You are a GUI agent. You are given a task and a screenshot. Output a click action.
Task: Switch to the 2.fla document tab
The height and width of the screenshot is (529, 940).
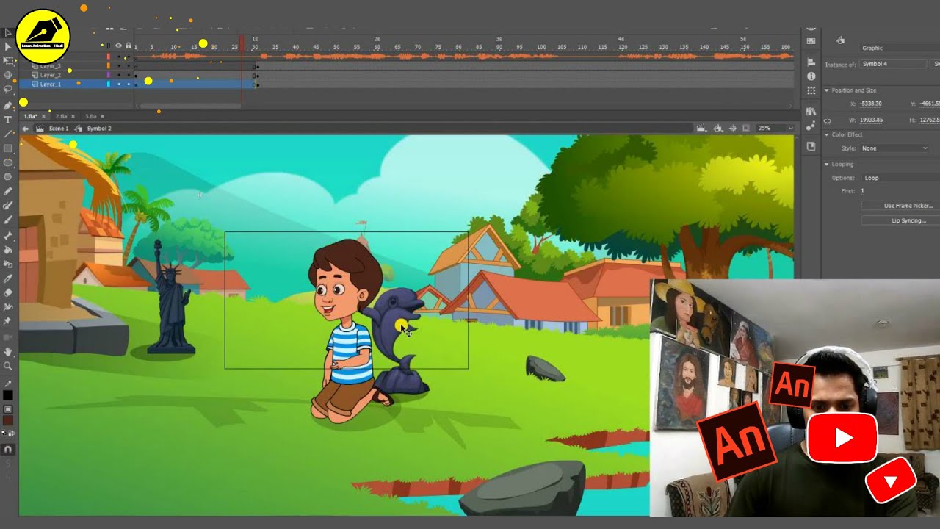coord(60,116)
